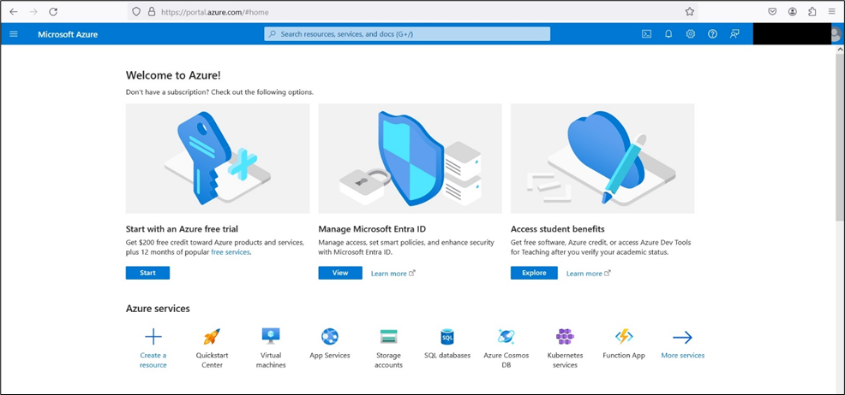Click the Microsoft Azure home title
Image resolution: width=845 pixels, height=395 pixels.
pos(68,34)
